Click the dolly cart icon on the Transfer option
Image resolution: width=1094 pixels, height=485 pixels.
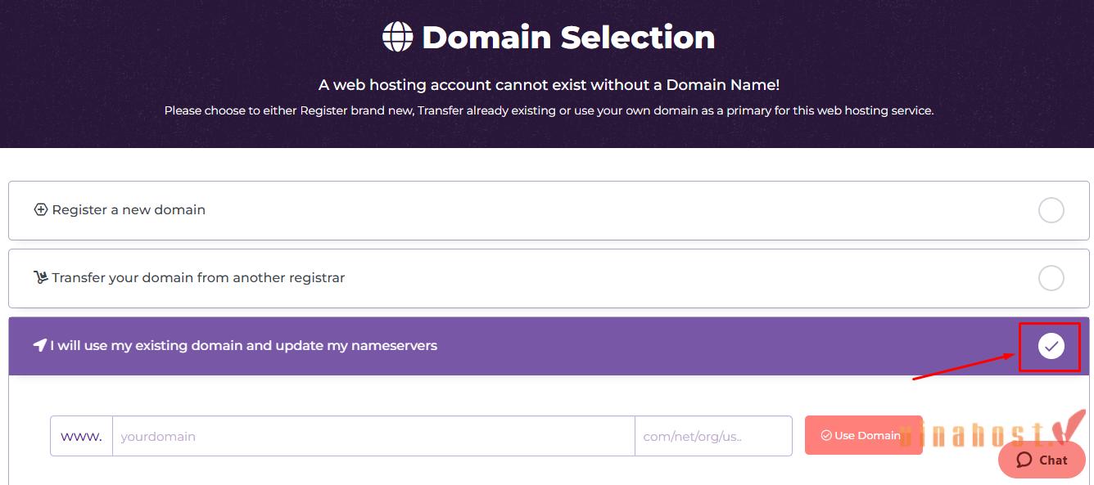tap(41, 277)
